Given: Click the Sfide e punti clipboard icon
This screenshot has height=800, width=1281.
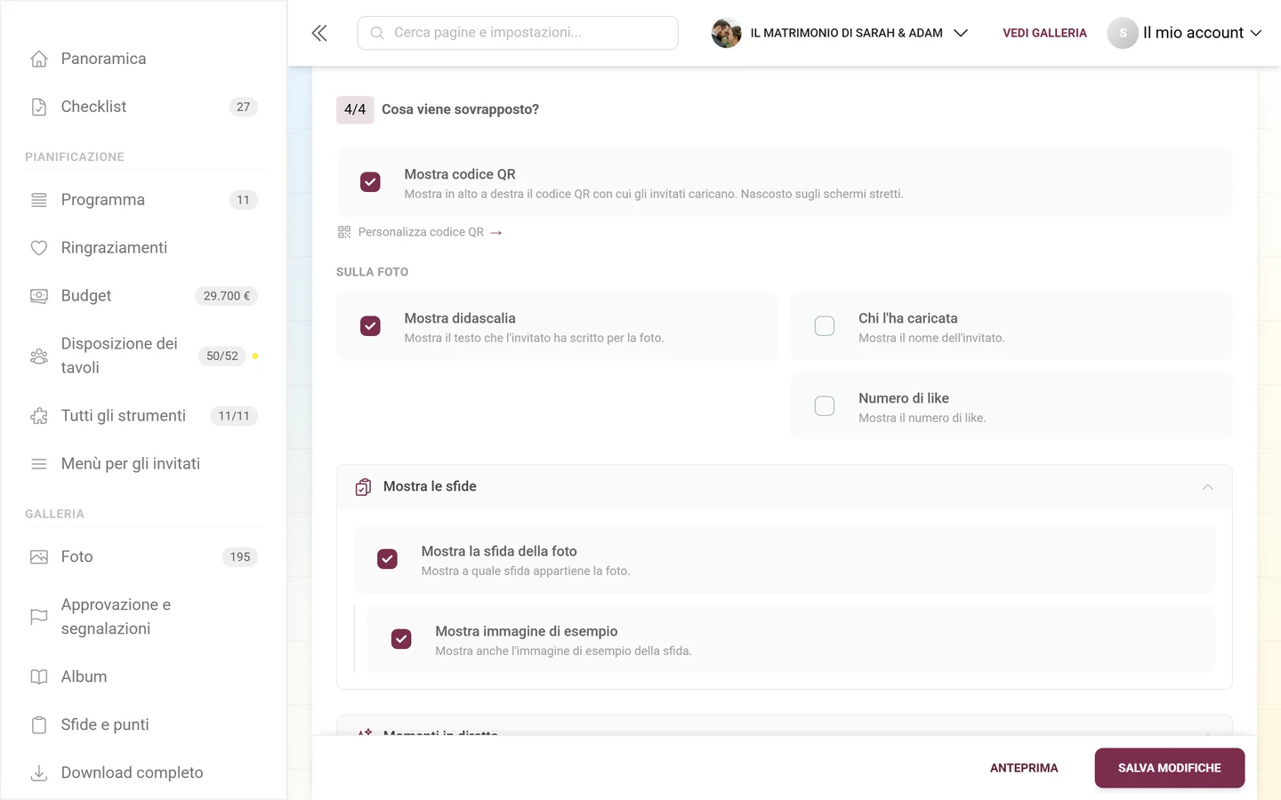Looking at the screenshot, I should (x=39, y=725).
